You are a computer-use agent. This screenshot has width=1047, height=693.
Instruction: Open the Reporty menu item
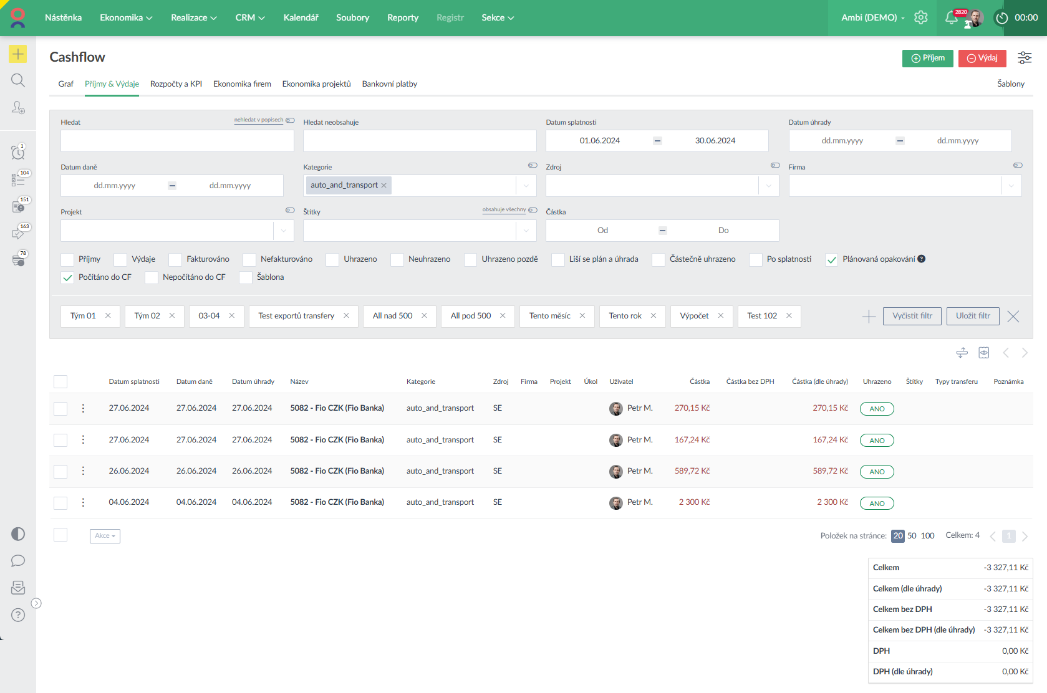coord(402,17)
